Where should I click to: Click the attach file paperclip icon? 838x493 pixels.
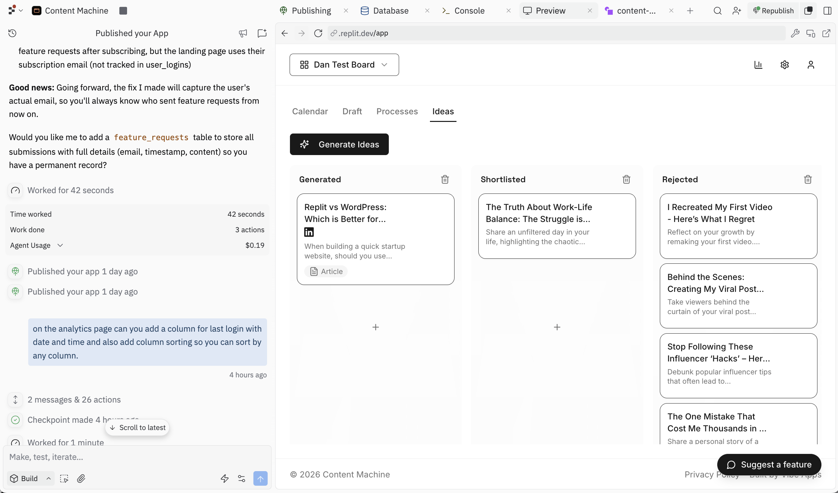click(x=81, y=478)
